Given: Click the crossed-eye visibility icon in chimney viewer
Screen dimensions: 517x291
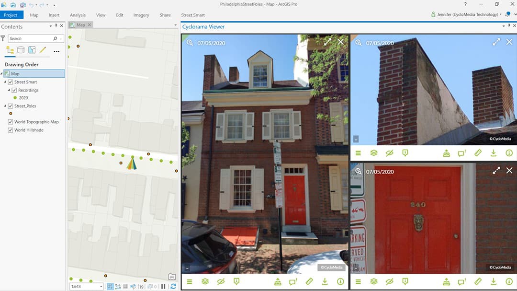Looking at the screenshot, I should click(x=389, y=153).
